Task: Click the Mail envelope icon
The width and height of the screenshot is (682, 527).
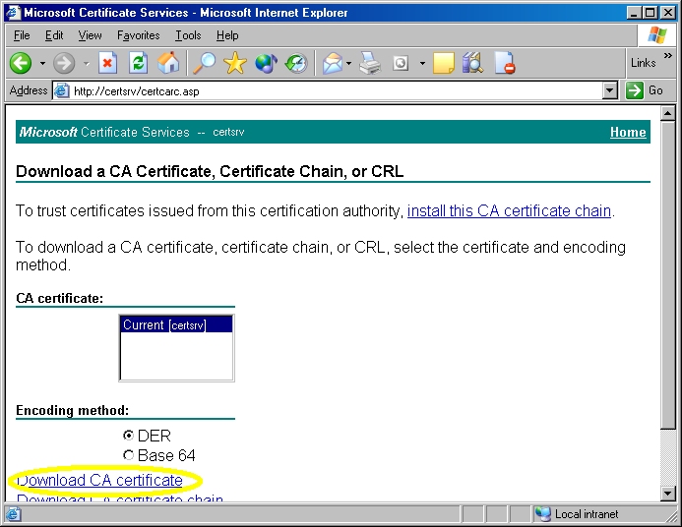Action: (333, 64)
